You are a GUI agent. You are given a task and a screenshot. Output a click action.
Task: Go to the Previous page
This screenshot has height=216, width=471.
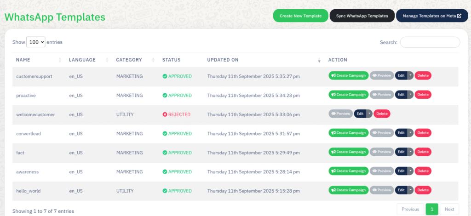pos(410,209)
